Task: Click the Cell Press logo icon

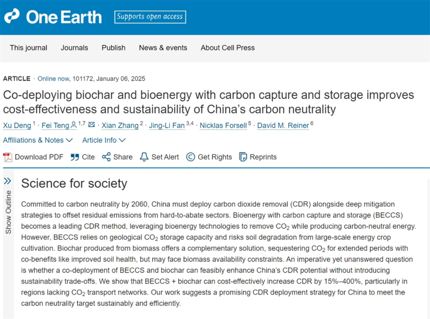Action: [12, 16]
